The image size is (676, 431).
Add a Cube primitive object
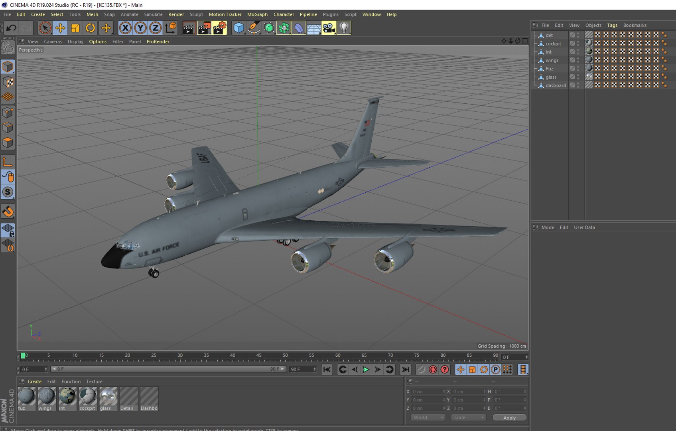click(x=238, y=28)
